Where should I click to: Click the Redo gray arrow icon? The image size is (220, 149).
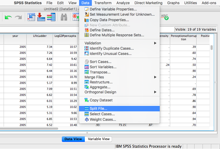18,17
